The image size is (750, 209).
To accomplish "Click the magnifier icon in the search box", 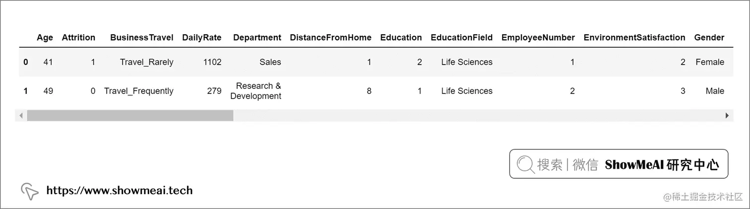I will pos(525,164).
